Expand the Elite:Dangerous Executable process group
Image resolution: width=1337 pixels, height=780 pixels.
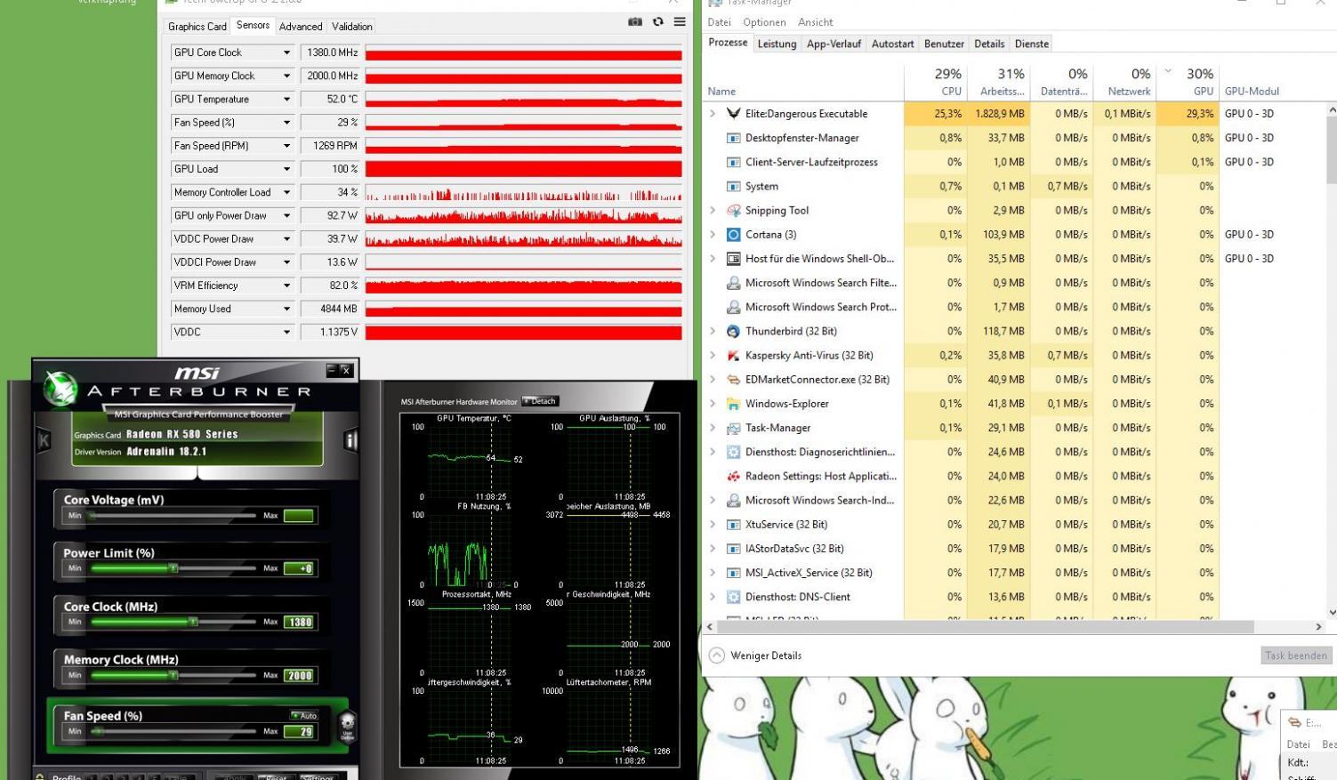click(713, 114)
